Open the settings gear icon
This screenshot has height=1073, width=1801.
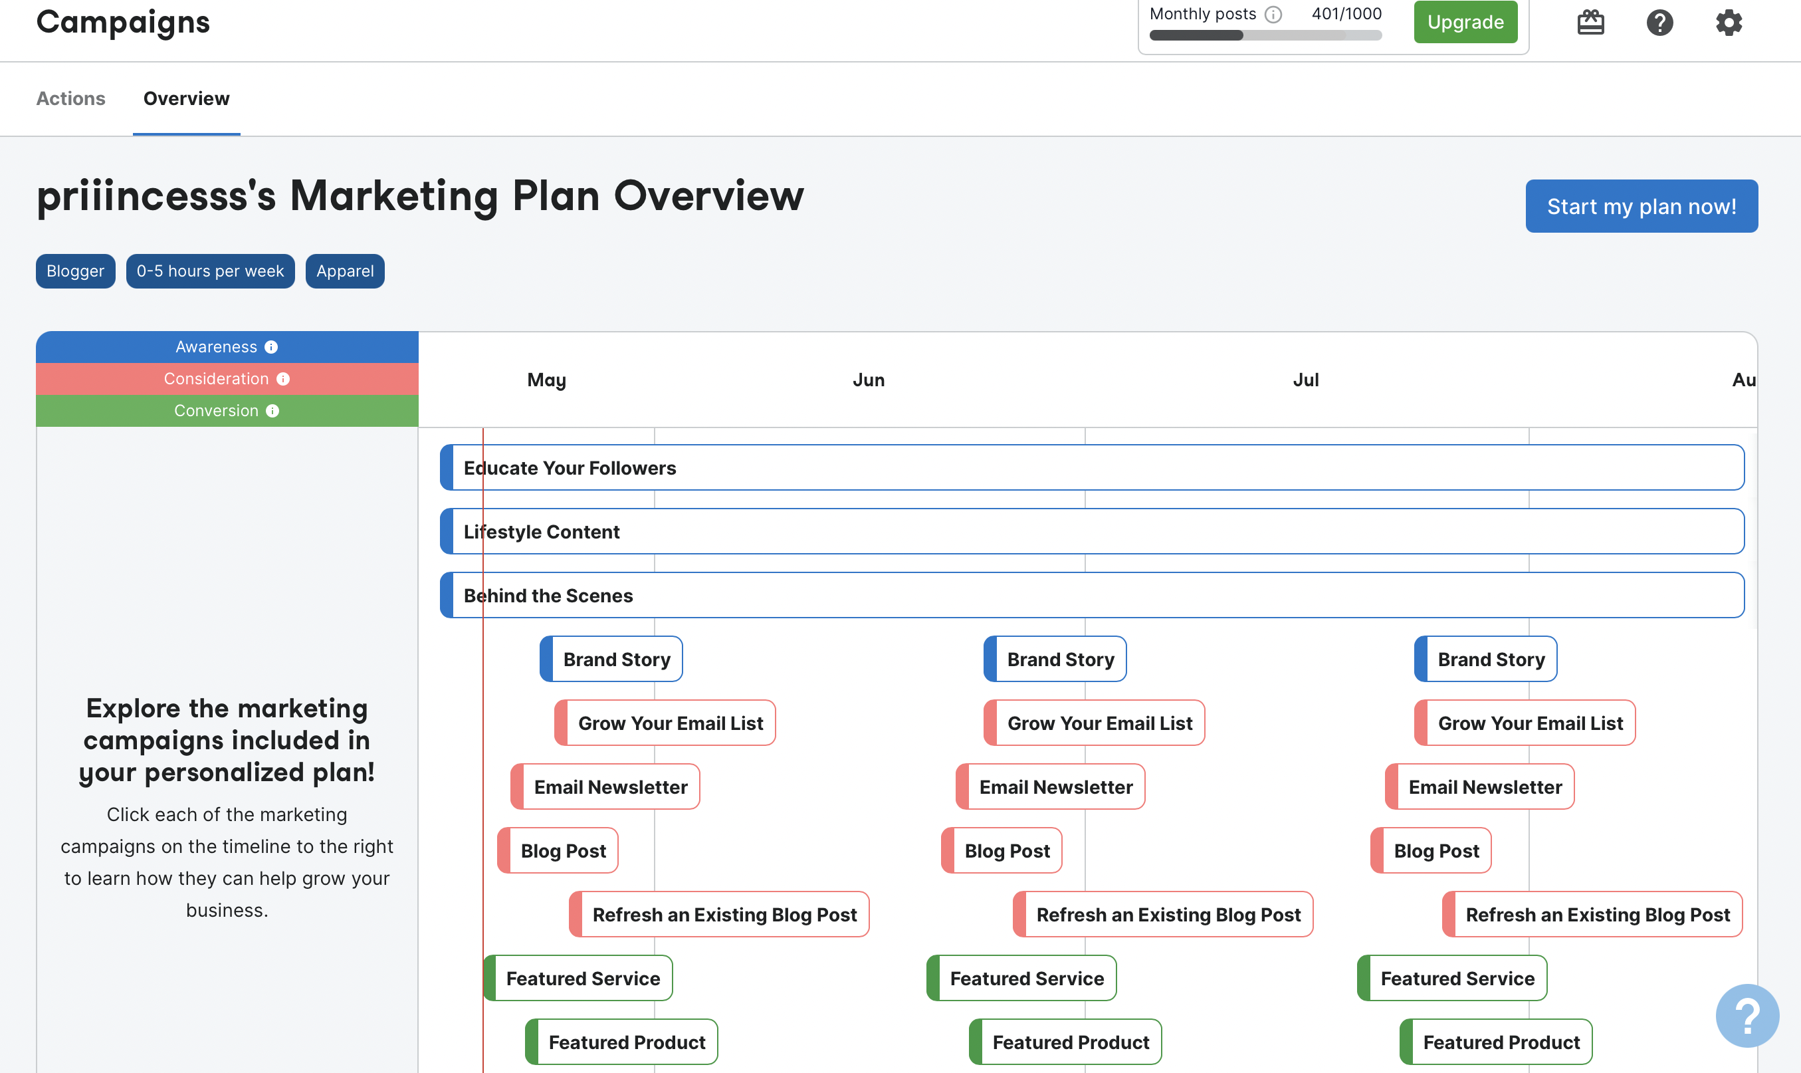point(1729,23)
